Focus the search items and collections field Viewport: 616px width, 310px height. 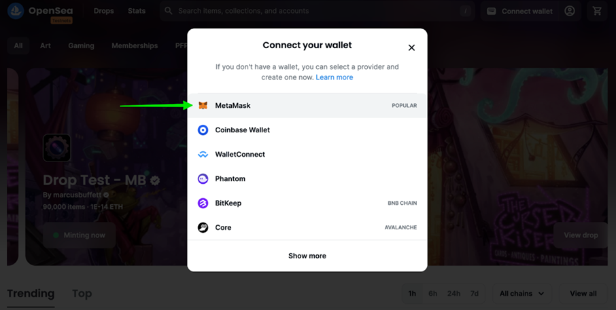[318, 11]
